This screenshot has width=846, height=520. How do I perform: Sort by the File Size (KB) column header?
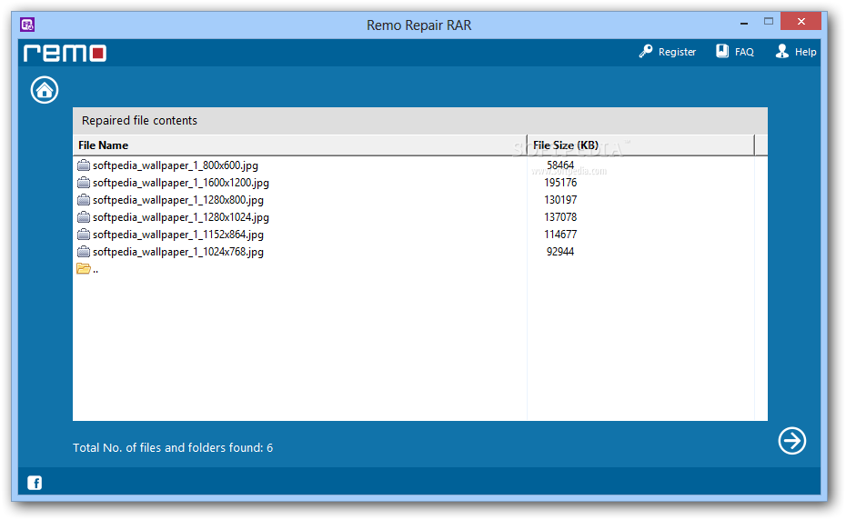(641, 145)
